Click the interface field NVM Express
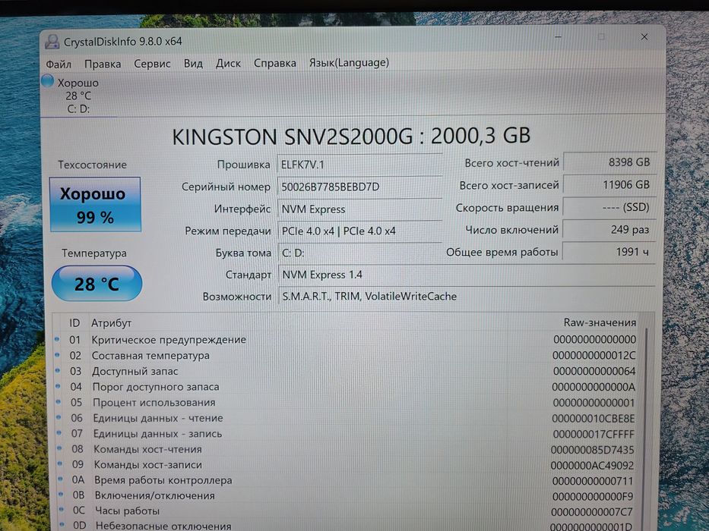Viewport: 709px width, 531px height. click(x=359, y=209)
